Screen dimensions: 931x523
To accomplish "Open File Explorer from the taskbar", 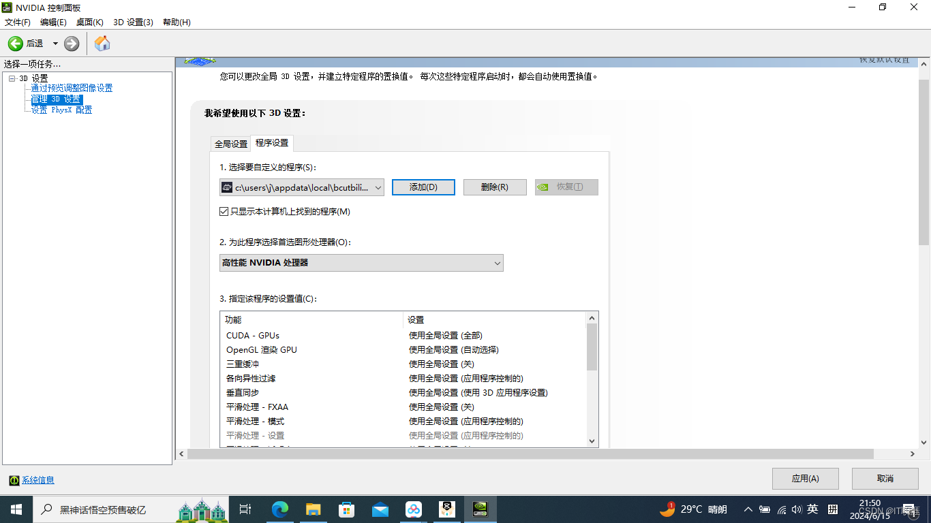I will coord(313,509).
